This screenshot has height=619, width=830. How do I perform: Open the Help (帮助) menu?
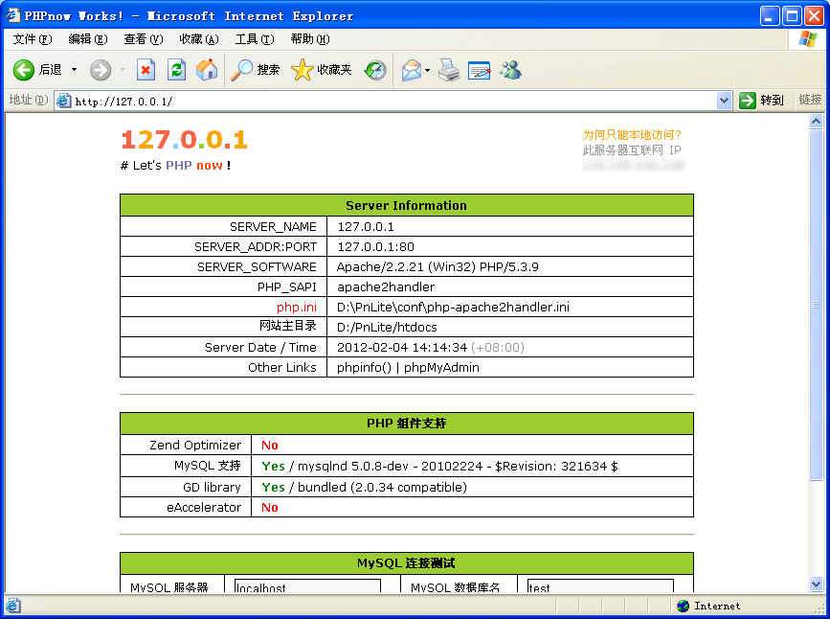[310, 39]
